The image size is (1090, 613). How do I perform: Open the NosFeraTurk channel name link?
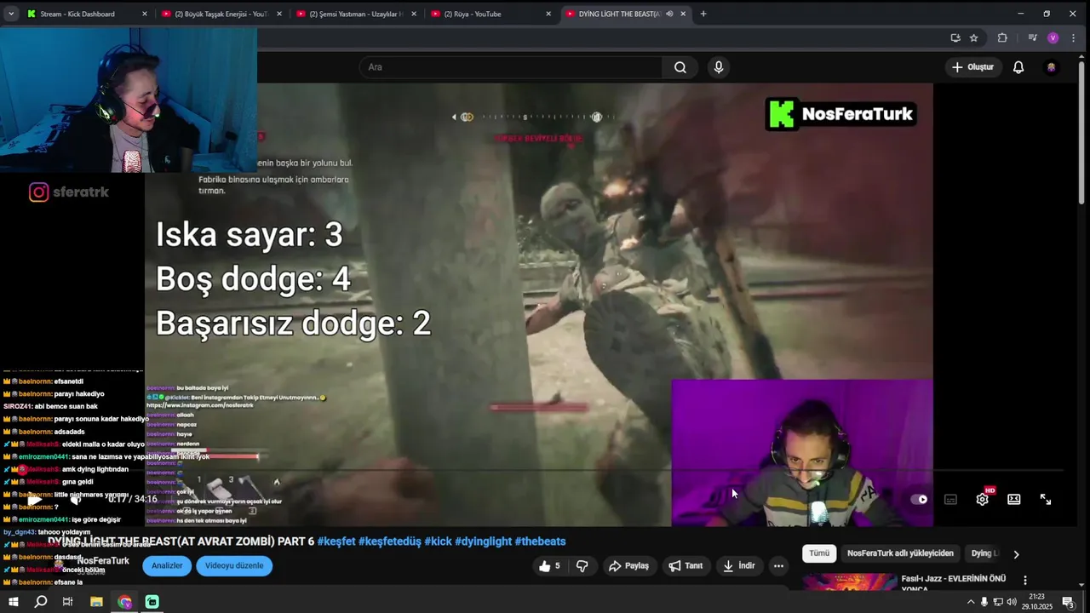[x=103, y=561]
